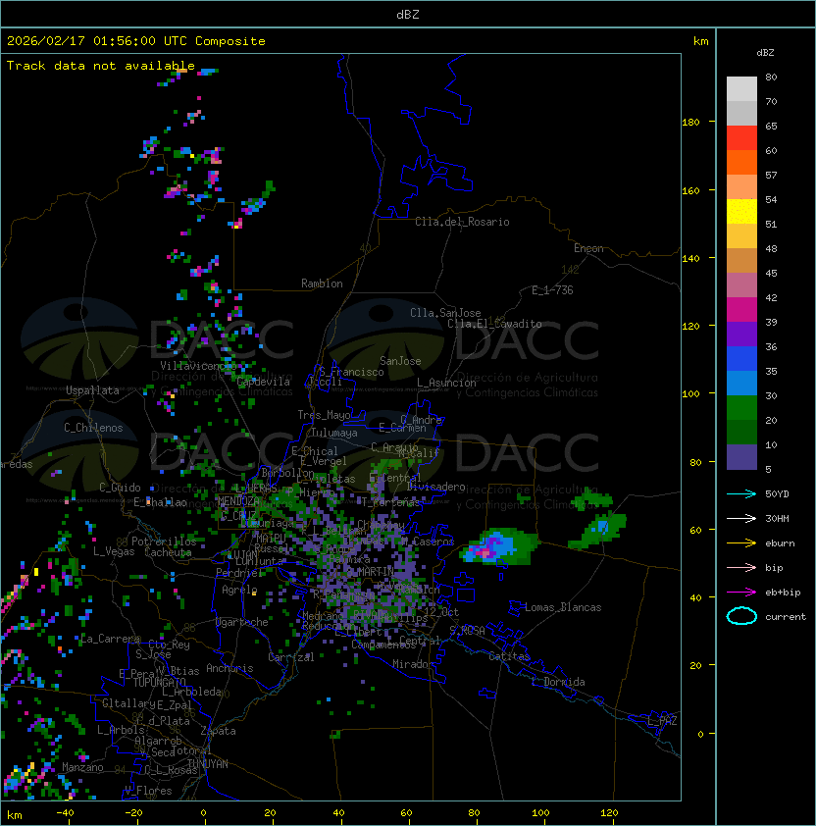Click the '2026/02/17 01:56:00 UTC Composite' timestamp
The width and height of the screenshot is (816, 826).
pos(136,41)
